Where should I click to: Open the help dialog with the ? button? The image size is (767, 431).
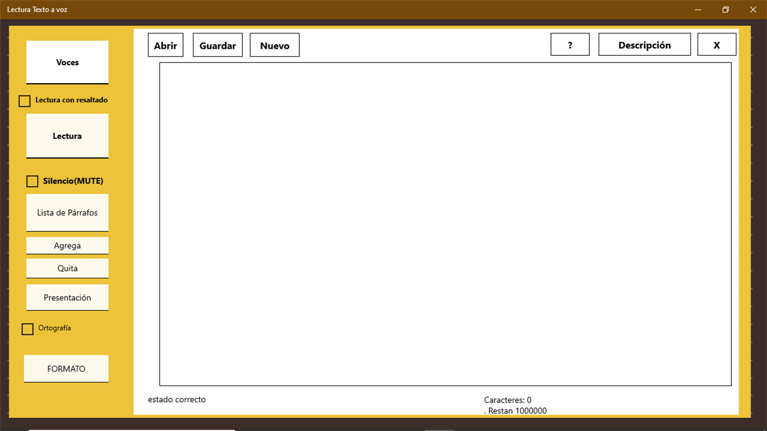click(x=570, y=44)
